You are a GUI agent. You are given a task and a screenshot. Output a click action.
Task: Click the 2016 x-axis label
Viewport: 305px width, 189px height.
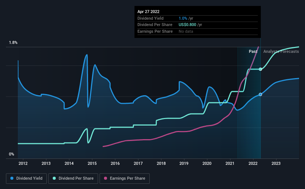point(115,163)
